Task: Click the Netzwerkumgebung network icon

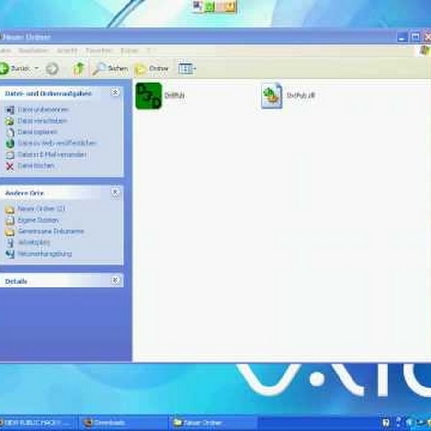Action: (x=10, y=254)
